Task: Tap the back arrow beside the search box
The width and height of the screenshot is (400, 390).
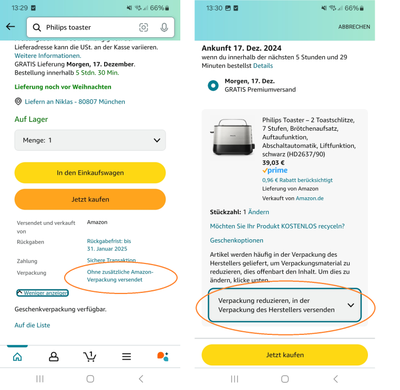Action: pos(11,26)
